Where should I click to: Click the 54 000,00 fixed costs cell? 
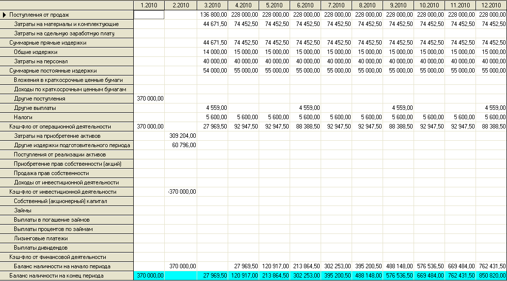(x=212, y=71)
